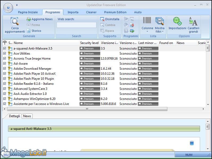Open the Pagina Iniziale tab
This screenshot has width=212, height=159.
pyautogui.click(x=28, y=12)
